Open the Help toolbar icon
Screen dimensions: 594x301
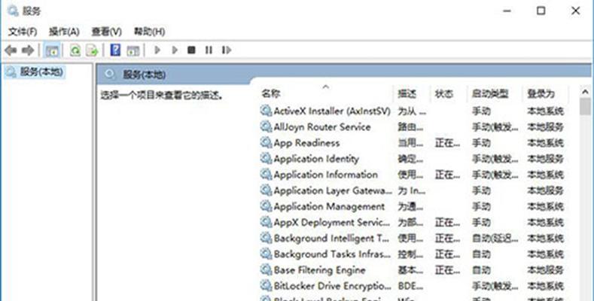(x=115, y=50)
